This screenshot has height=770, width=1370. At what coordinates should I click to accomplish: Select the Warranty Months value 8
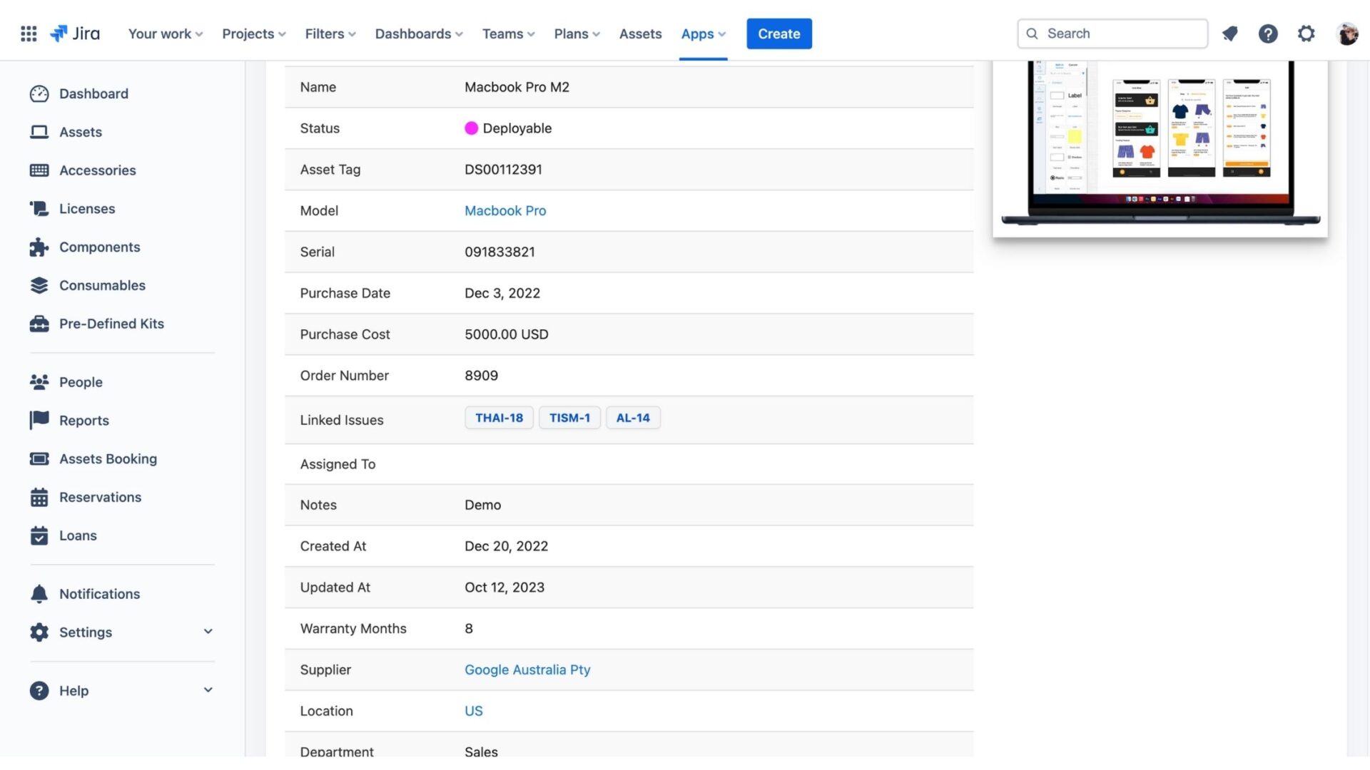click(x=469, y=629)
